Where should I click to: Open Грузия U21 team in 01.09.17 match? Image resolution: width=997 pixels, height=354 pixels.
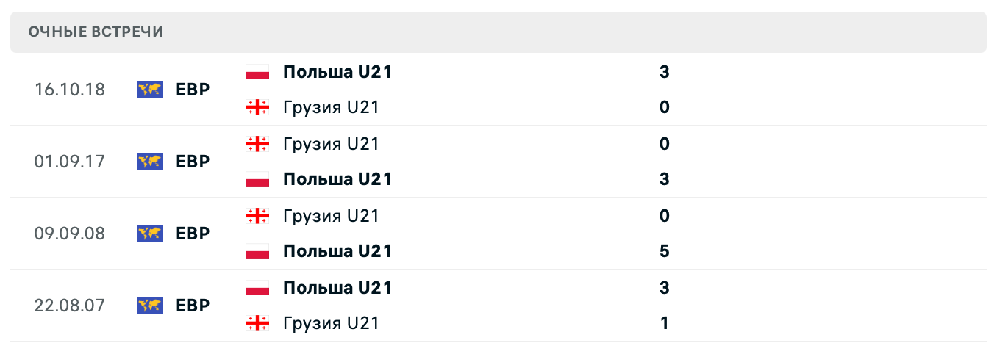point(331,144)
